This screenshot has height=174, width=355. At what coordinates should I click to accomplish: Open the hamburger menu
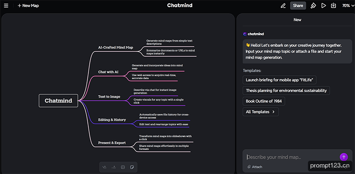tap(6, 6)
